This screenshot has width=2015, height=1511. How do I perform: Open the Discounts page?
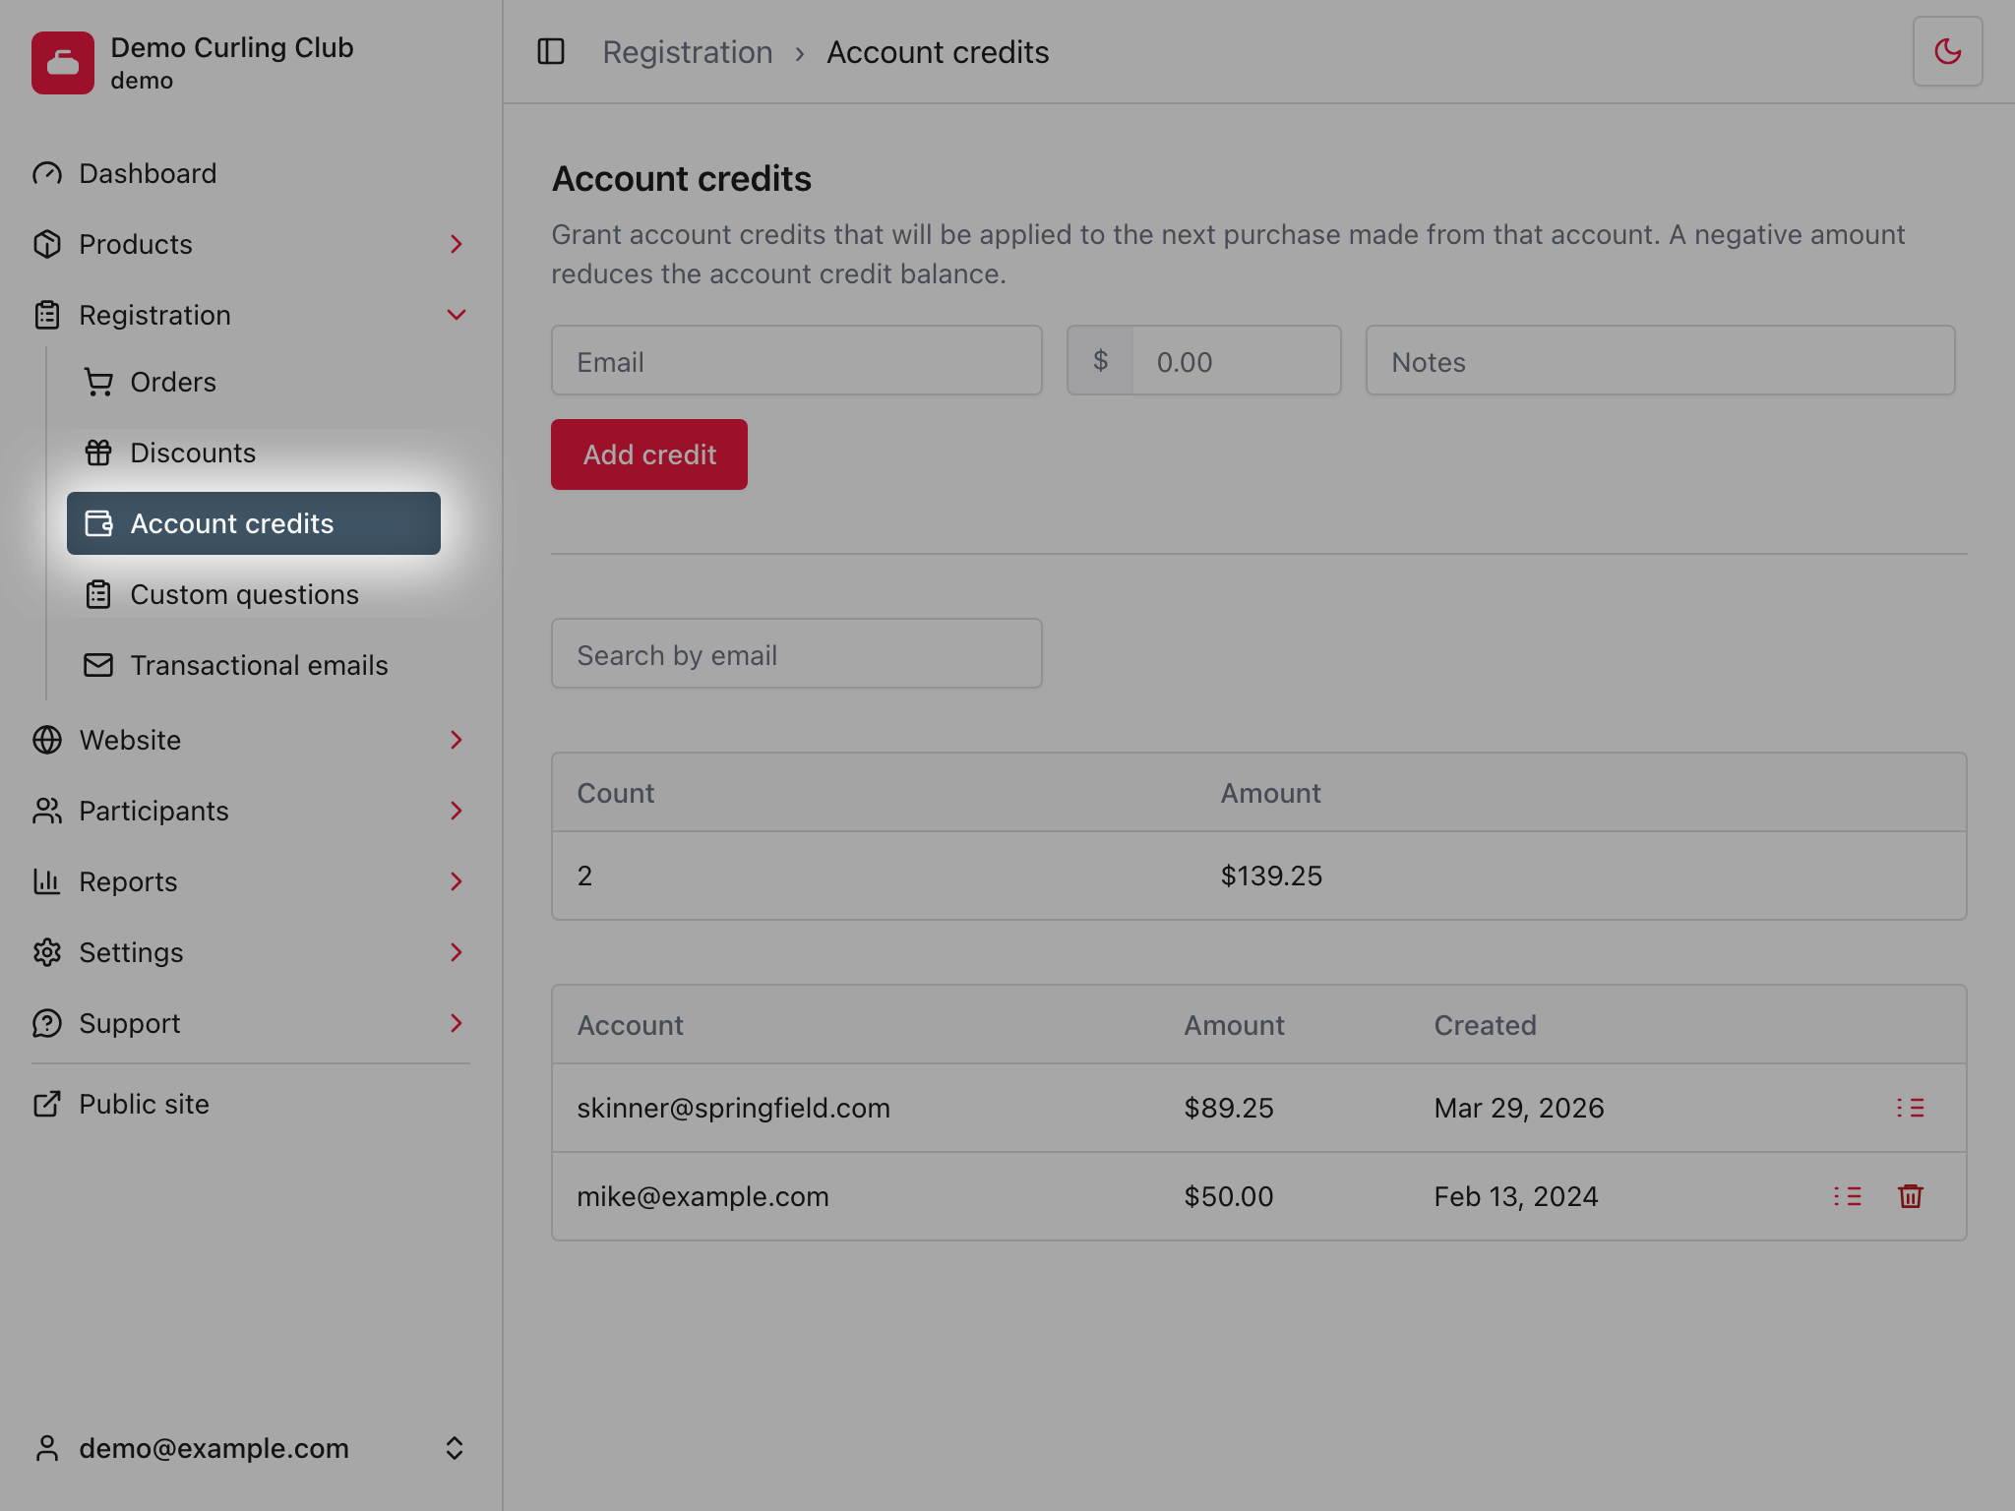253,453
